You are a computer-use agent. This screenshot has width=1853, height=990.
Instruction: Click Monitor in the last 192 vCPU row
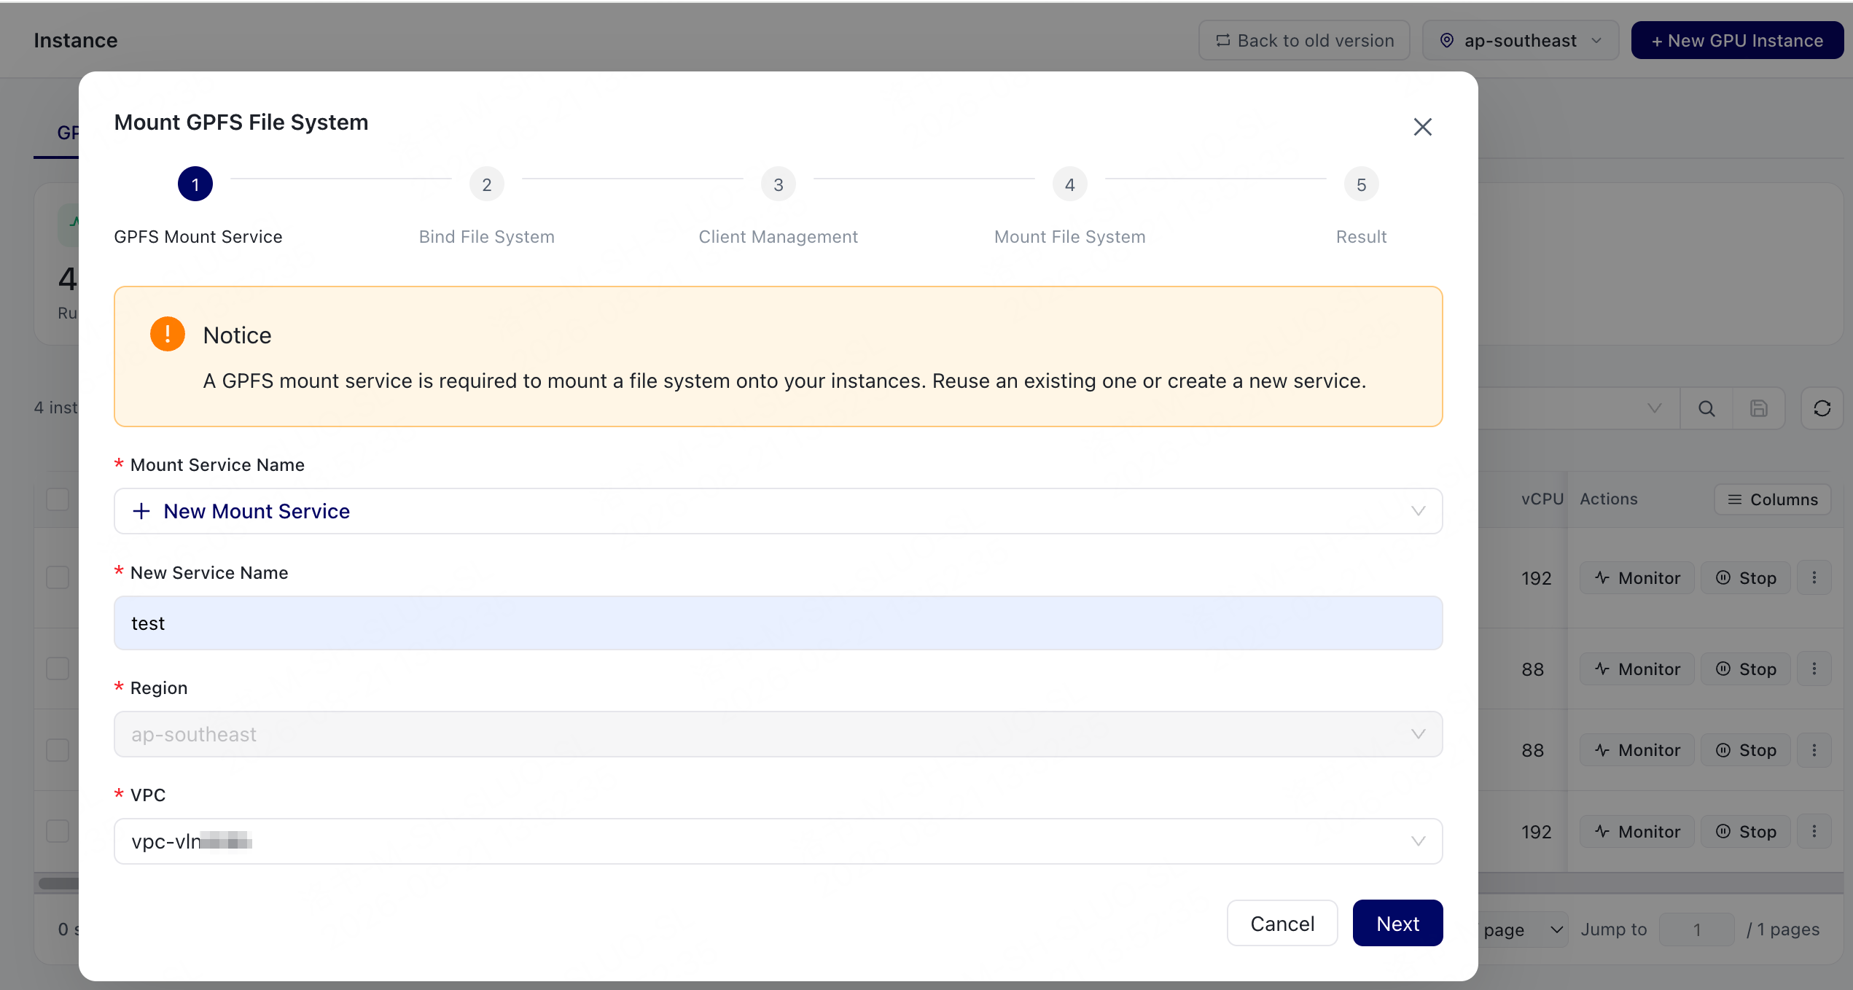1637,832
